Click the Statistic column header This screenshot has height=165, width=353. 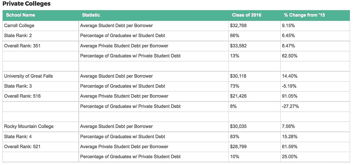[x=91, y=15]
